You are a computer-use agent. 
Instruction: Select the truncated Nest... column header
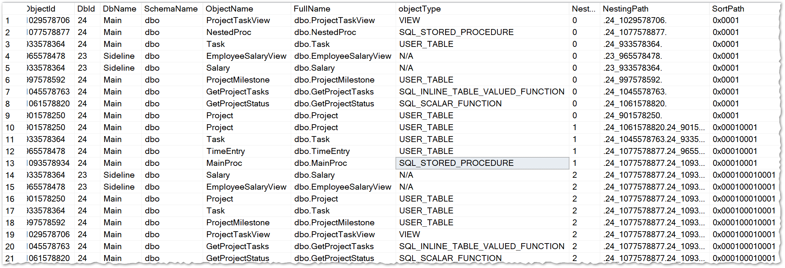584,9
